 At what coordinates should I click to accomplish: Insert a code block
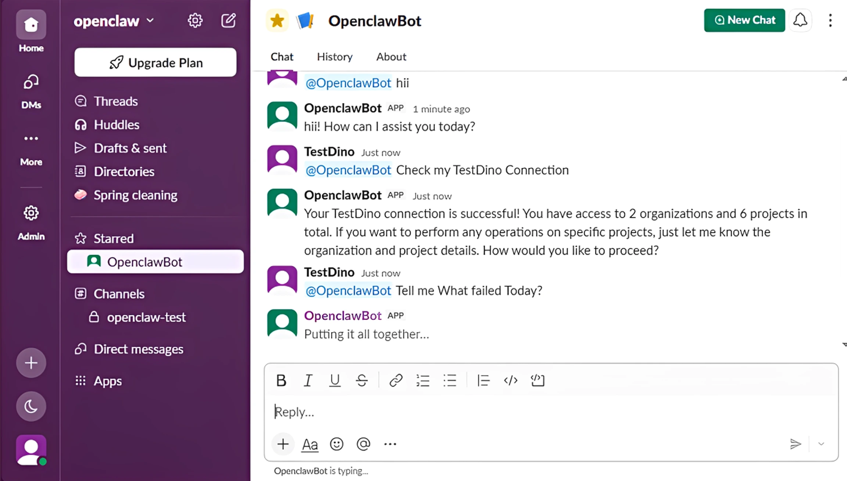pos(537,380)
